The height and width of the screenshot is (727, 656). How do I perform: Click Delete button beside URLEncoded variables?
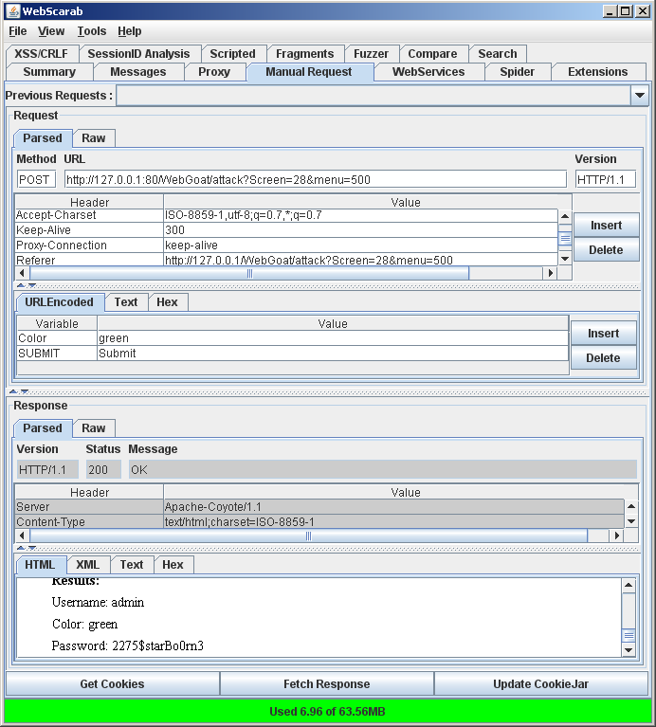click(x=603, y=358)
